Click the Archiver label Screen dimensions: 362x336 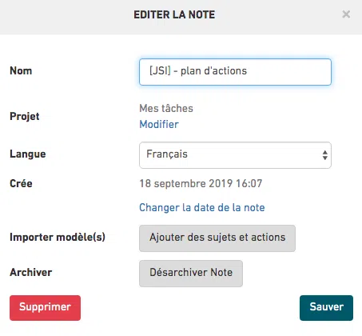[31, 272]
